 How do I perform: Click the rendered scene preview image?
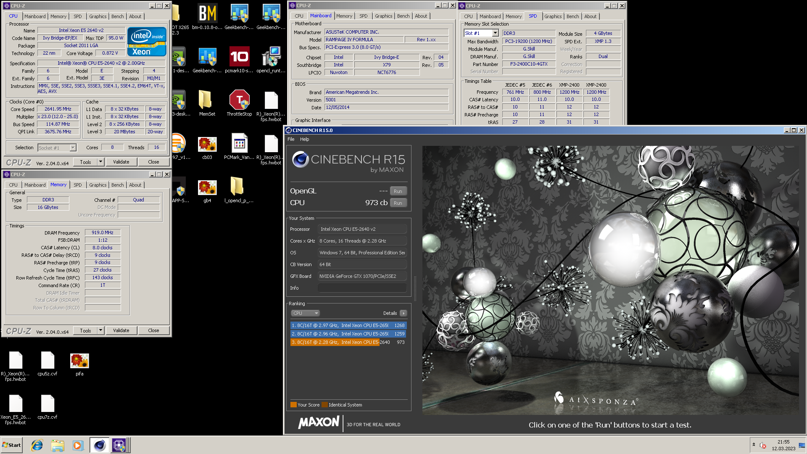[x=611, y=280]
